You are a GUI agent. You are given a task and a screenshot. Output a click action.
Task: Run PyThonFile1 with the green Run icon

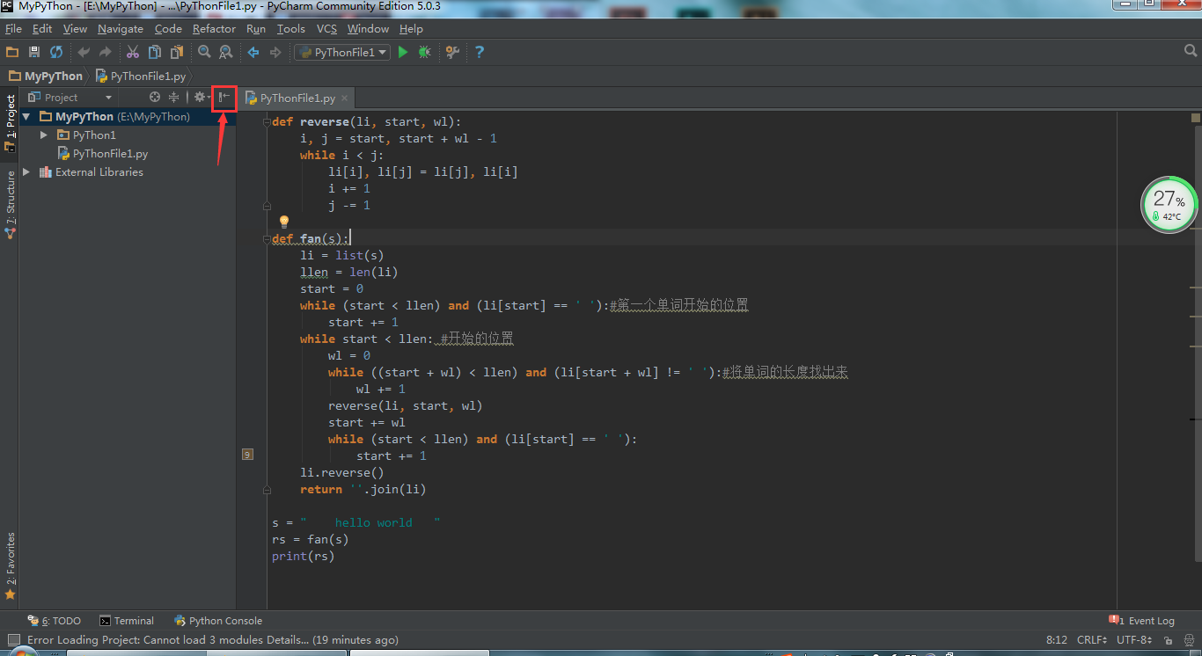tap(403, 52)
